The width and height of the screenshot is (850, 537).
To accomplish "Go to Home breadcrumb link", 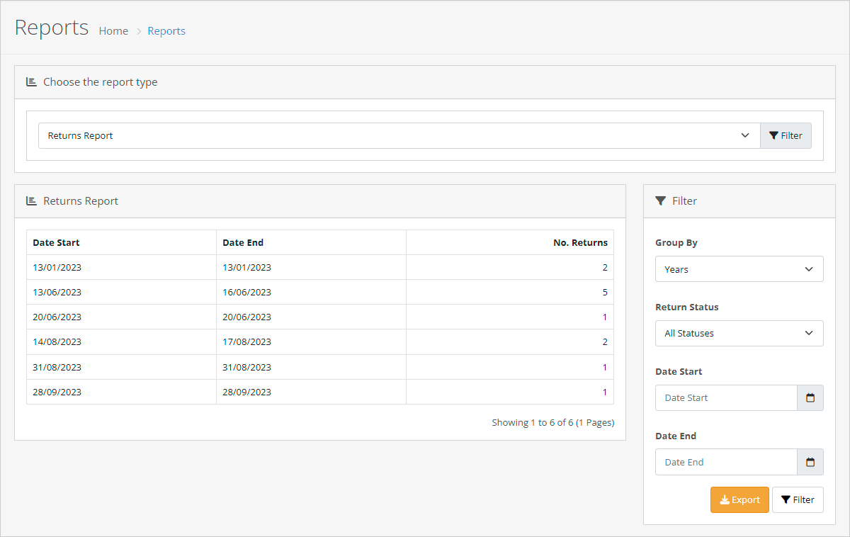I will point(113,31).
